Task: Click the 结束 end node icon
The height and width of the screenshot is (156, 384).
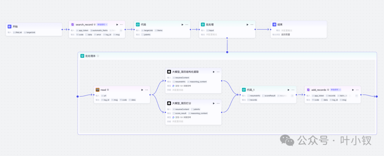Action: click(x=274, y=25)
